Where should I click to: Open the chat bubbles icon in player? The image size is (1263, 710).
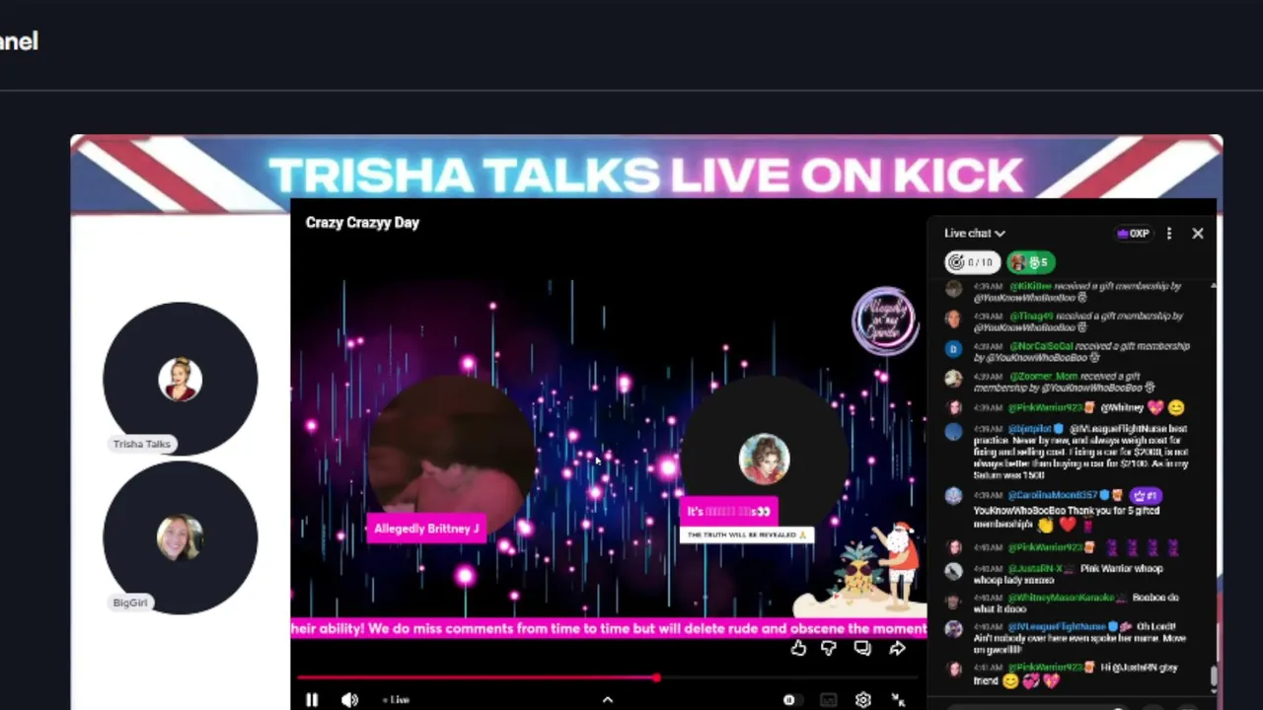(x=863, y=648)
